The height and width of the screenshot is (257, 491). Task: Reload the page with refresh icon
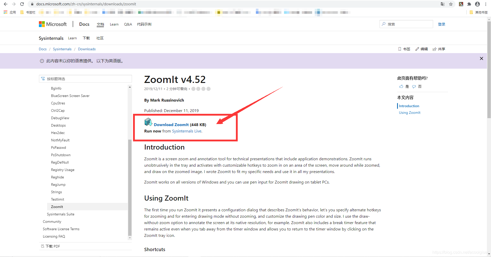coord(22,4)
